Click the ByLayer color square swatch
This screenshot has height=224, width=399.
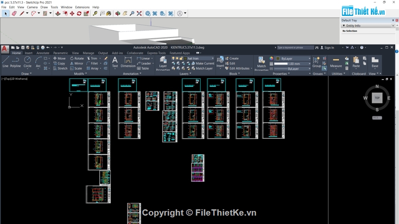pos(278,58)
